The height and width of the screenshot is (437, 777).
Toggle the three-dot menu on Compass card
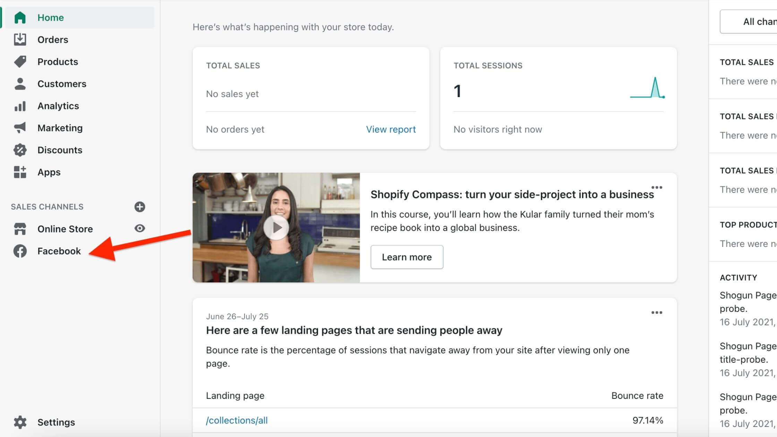(x=657, y=187)
